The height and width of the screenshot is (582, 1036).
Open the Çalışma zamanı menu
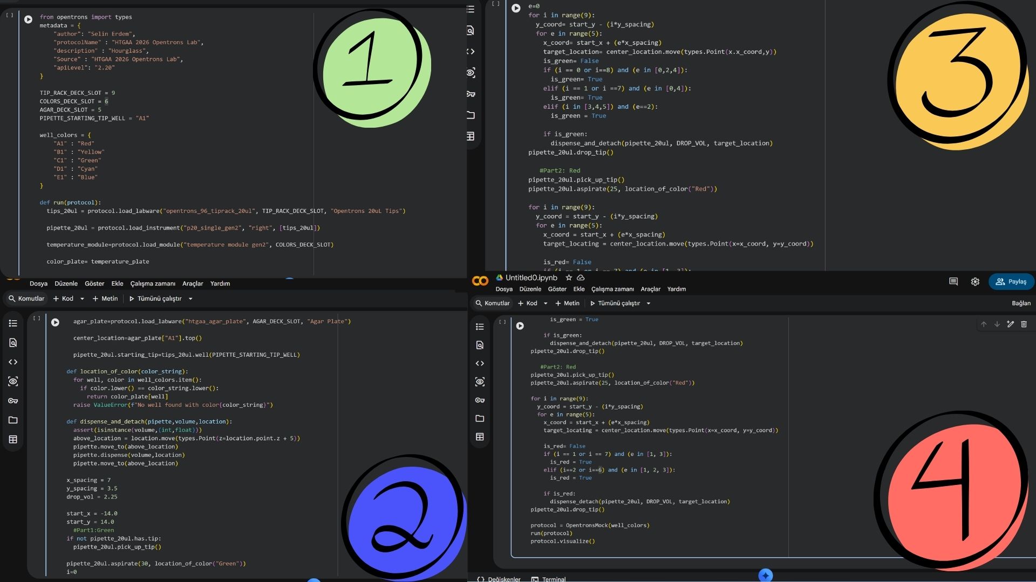(x=612, y=289)
